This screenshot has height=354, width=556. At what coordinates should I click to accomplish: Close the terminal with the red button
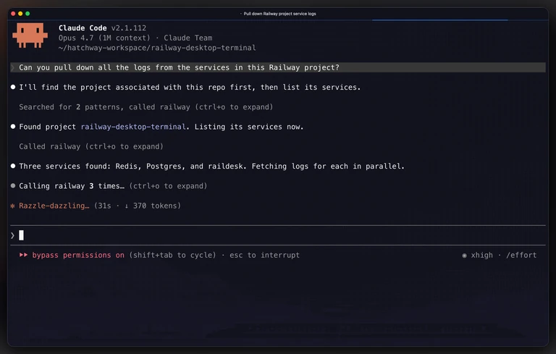[13, 14]
